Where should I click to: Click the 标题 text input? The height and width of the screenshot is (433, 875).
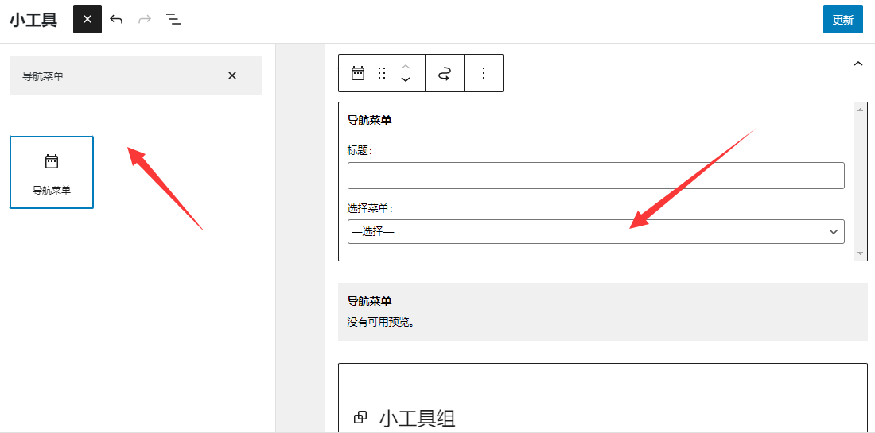(x=596, y=176)
